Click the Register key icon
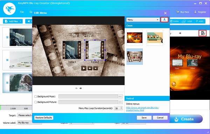The height and width of the screenshot is (134, 210). pyautogui.click(x=195, y=12)
